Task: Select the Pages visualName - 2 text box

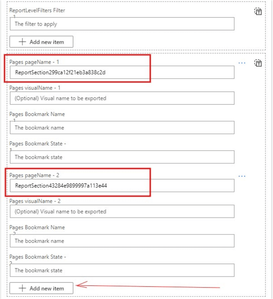Action: click(122, 212)
